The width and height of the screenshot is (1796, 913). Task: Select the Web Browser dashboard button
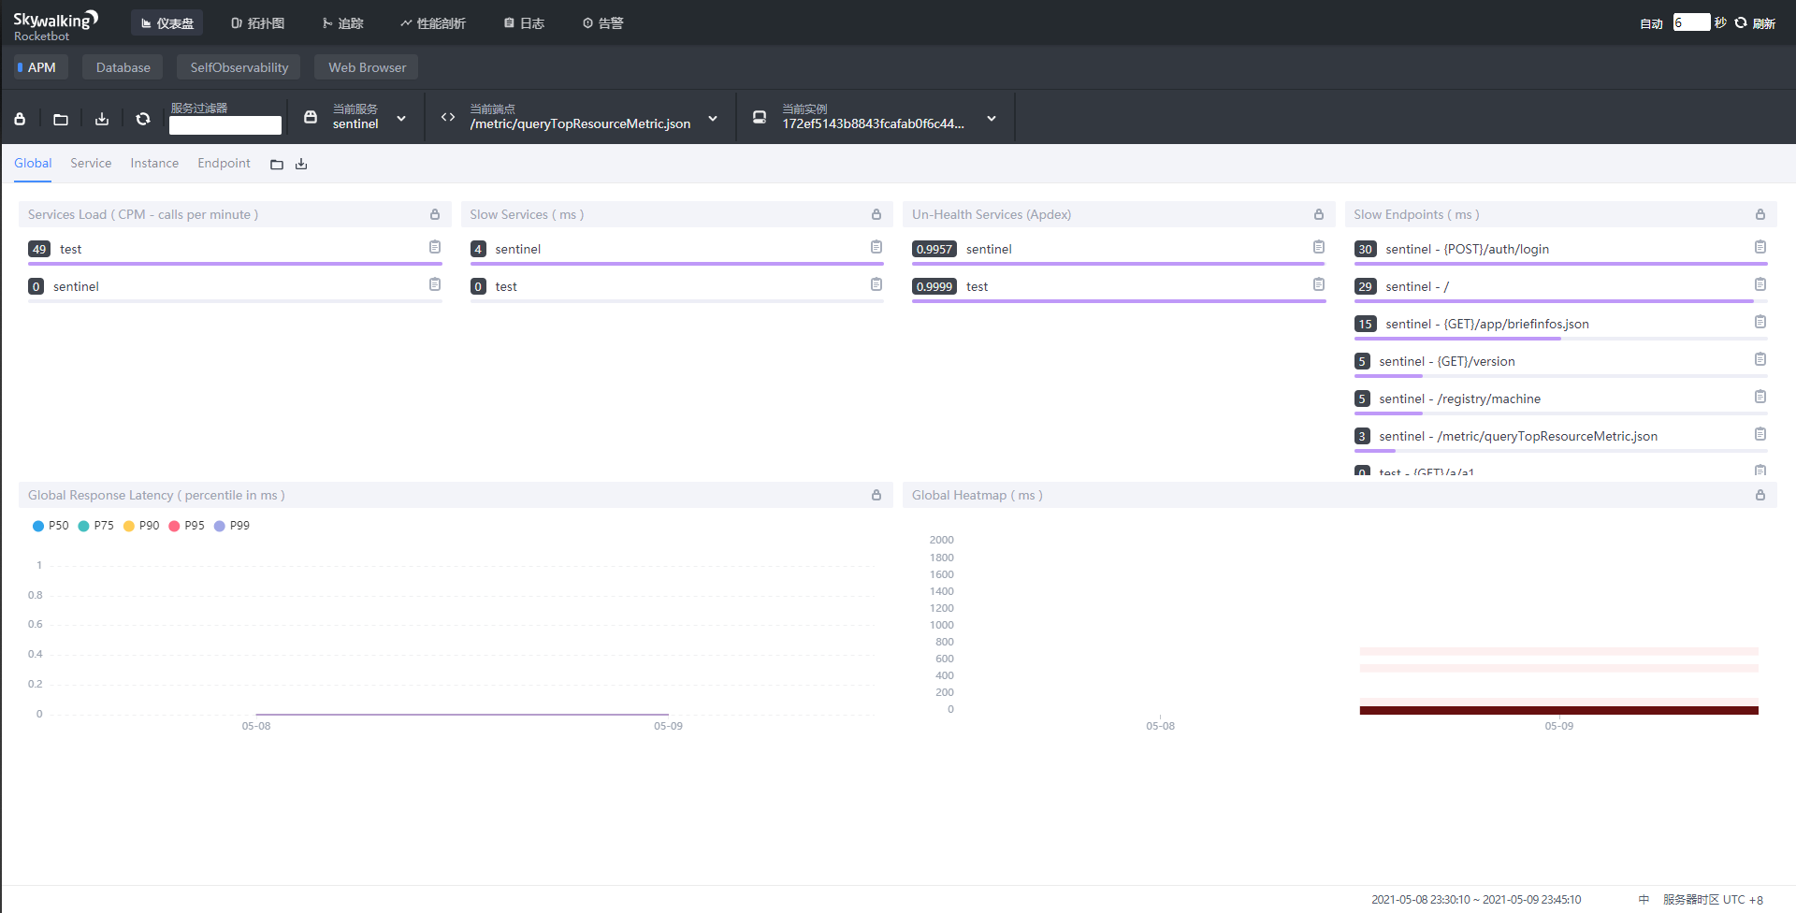367,67
